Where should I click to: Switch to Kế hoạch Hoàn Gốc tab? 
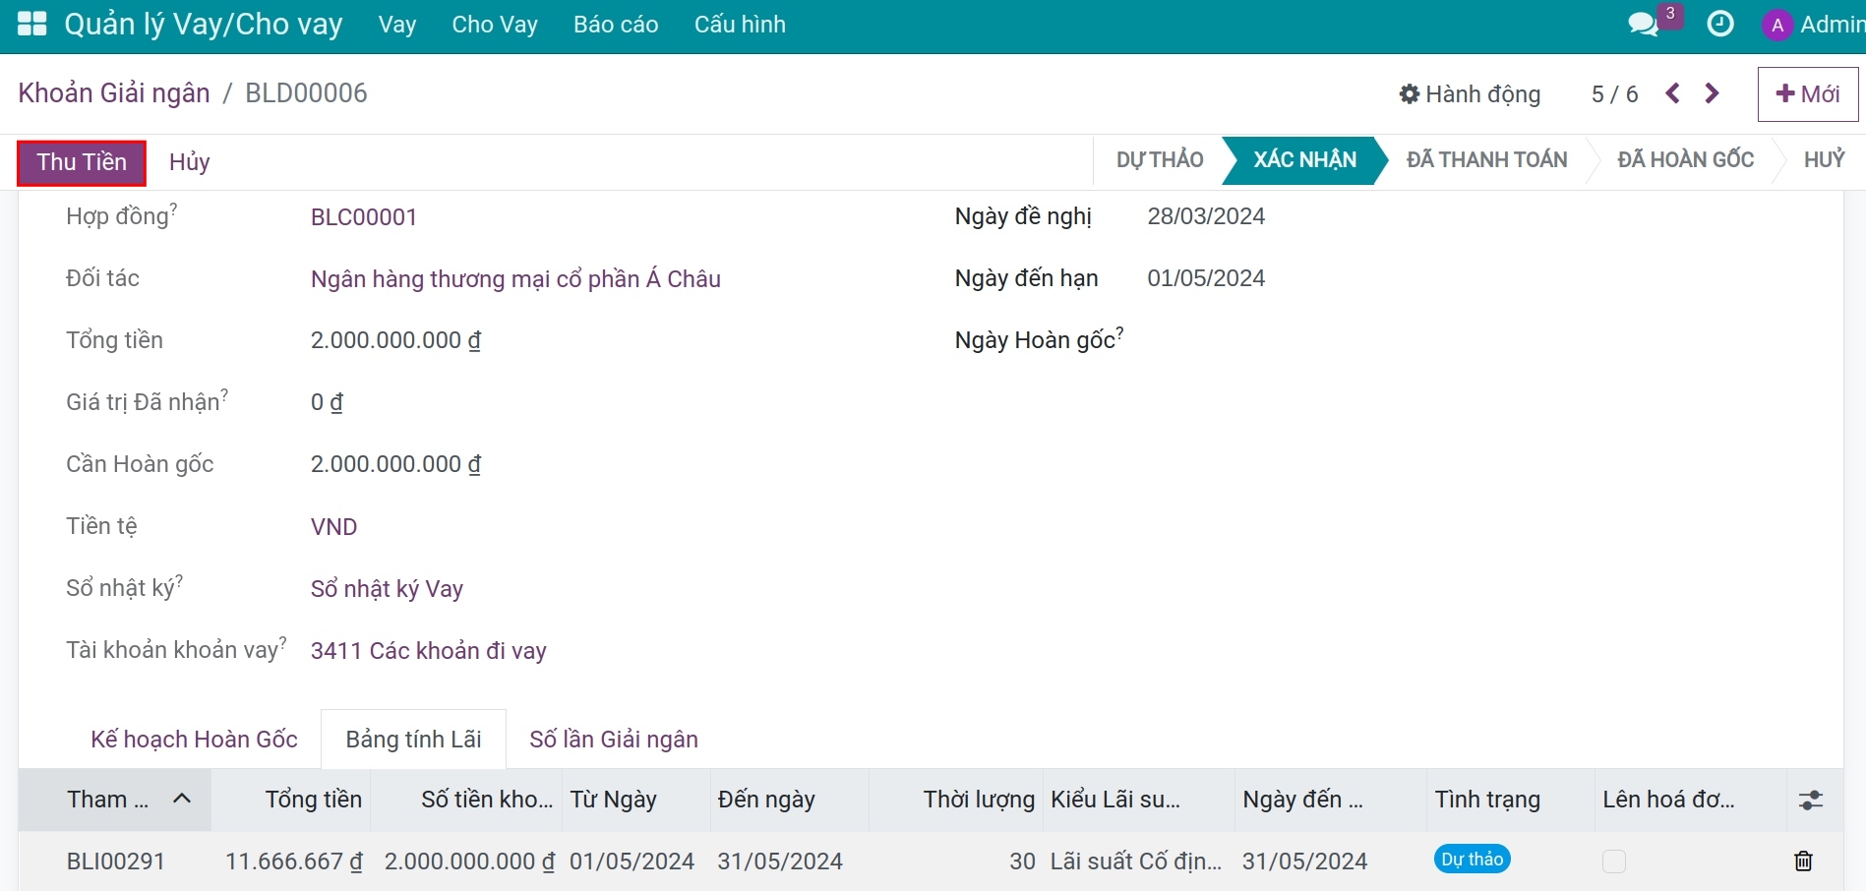[x=194, y=740]
